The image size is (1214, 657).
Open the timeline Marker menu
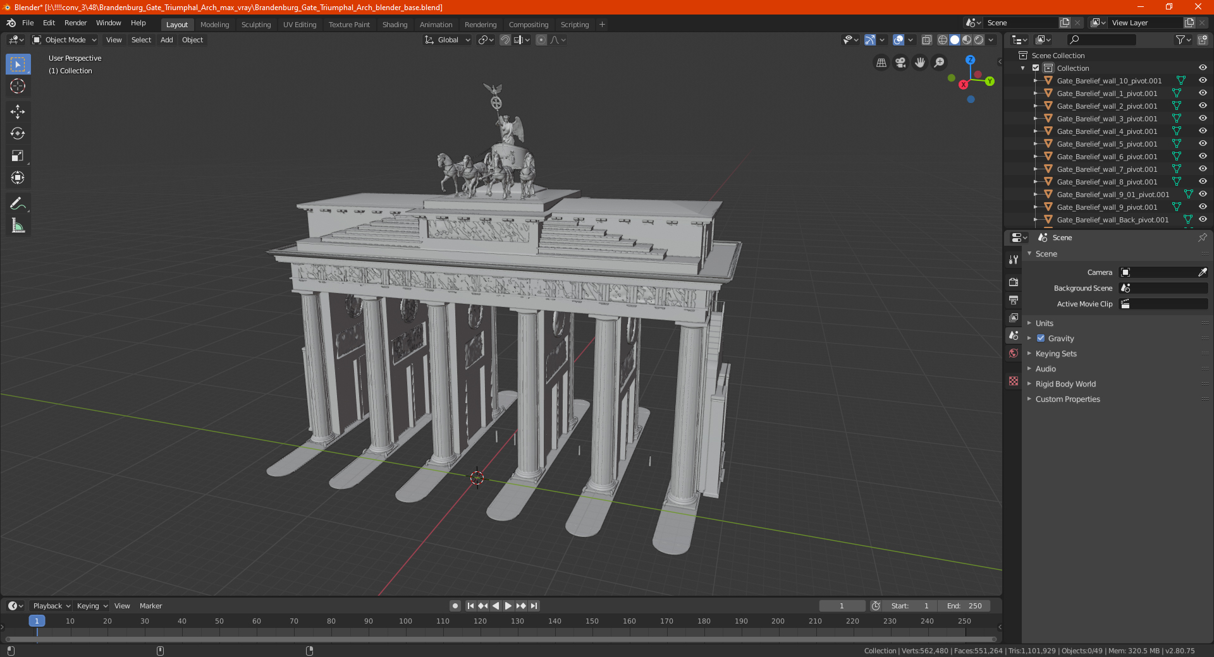(150, 606)
